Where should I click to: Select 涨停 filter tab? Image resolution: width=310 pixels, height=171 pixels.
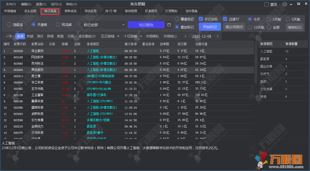20,36
